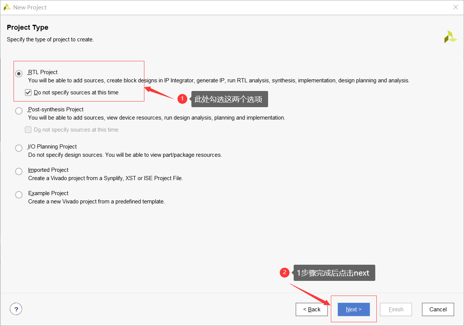Select the I/O Planning Project option
This screenshot has width=464, height=326.
click(19, 148)
